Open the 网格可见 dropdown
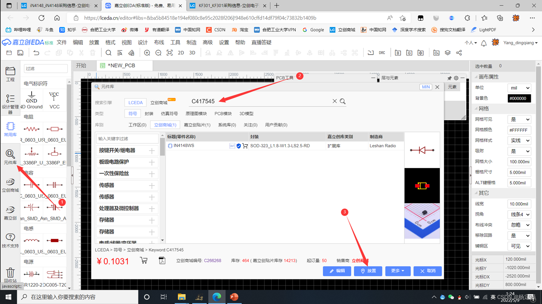542x304 pixels. (x=519, y=120)
